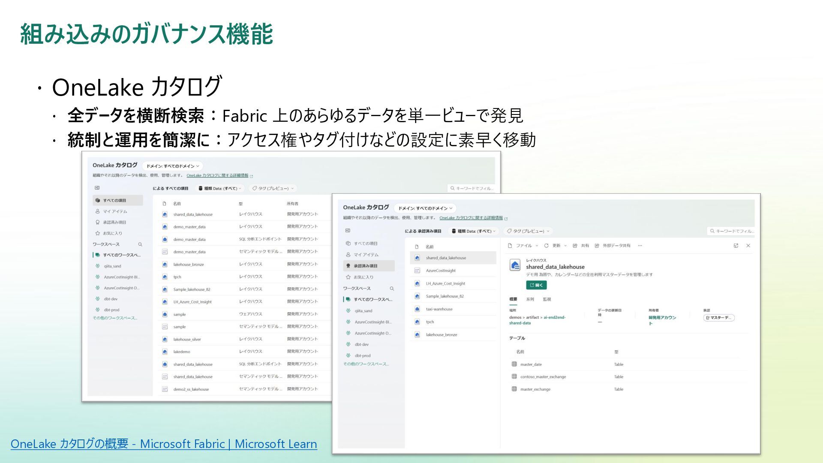Select マイ アイテム in the front window sidebar
This screenshot has width=823, height=463.
tap(369, 255)
